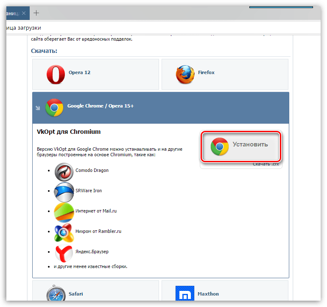This screenshot has height=307, width=327.
Task: Open the Opera 12 download link
Action: pos(79,72)
